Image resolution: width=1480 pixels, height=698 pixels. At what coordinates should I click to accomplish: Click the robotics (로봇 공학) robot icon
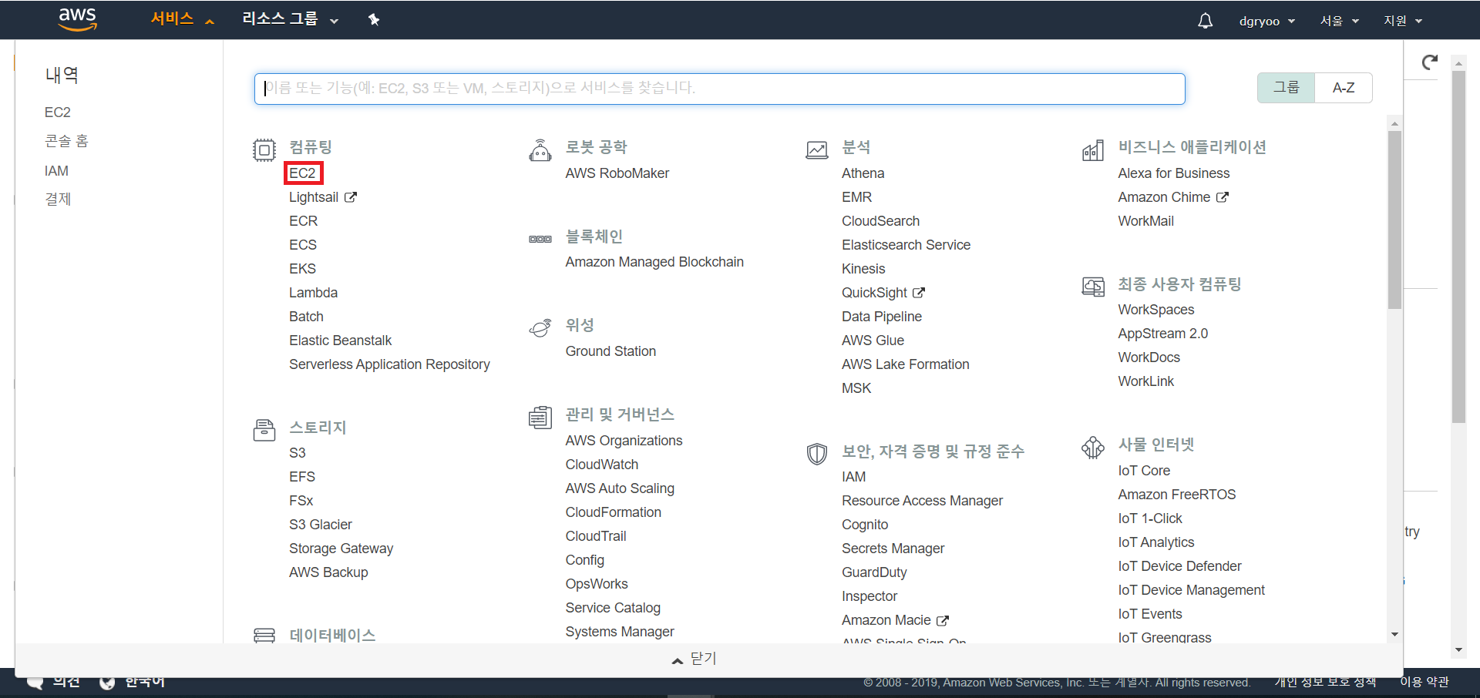coord(540,149)
